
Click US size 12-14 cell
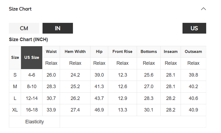point(31,98)
